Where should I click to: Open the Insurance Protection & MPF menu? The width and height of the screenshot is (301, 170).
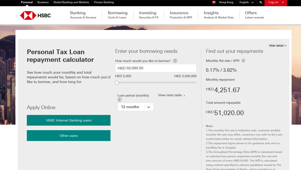coord(181,15)
